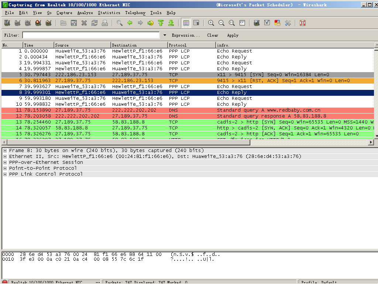The height and width of the screenshot is (284, 378).
Task: Open the Analyze menu
Action: pos(85,13)
